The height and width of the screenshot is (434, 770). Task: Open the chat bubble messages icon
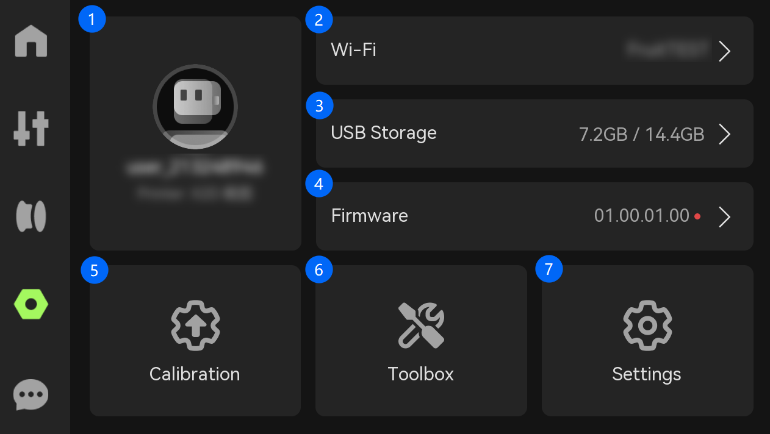coord(31,394)
